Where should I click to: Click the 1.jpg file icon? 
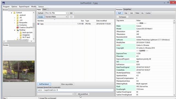[x=38, y=24]
